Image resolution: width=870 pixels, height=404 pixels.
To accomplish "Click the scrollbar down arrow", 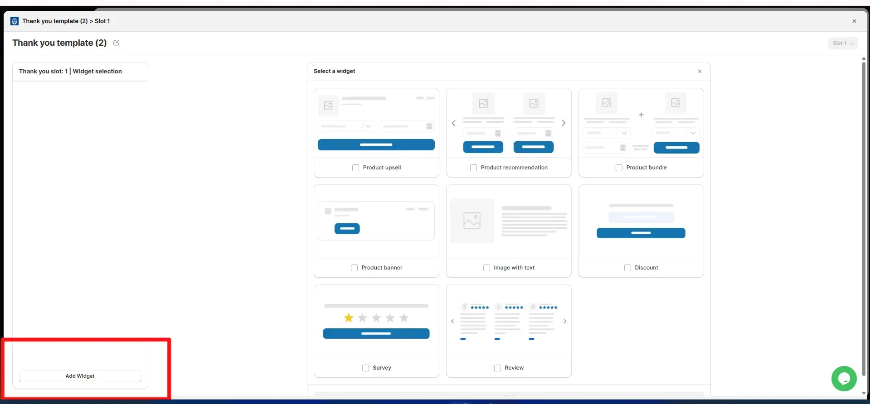I will pyautogui.click(x=864, y=393).
